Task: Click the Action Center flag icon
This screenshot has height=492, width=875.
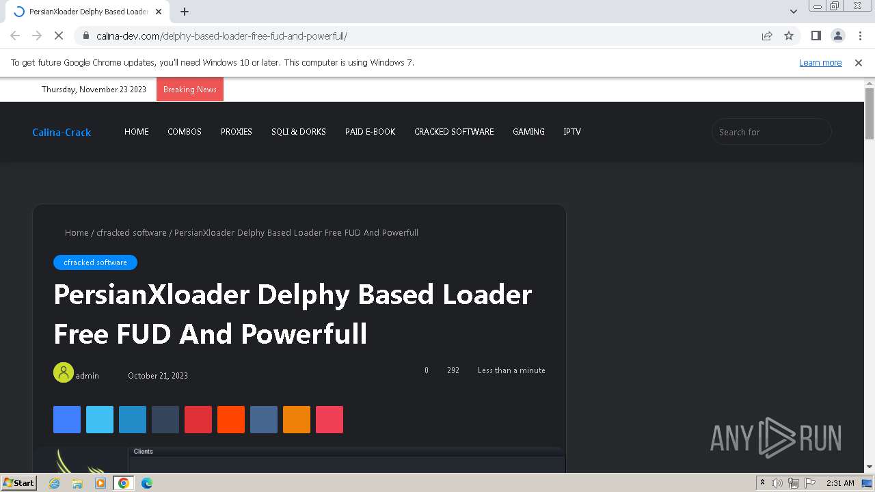Action: (810, 483)
